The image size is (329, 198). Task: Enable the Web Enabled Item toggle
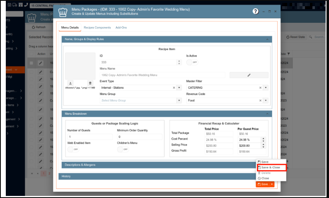(x=73, y=149)
